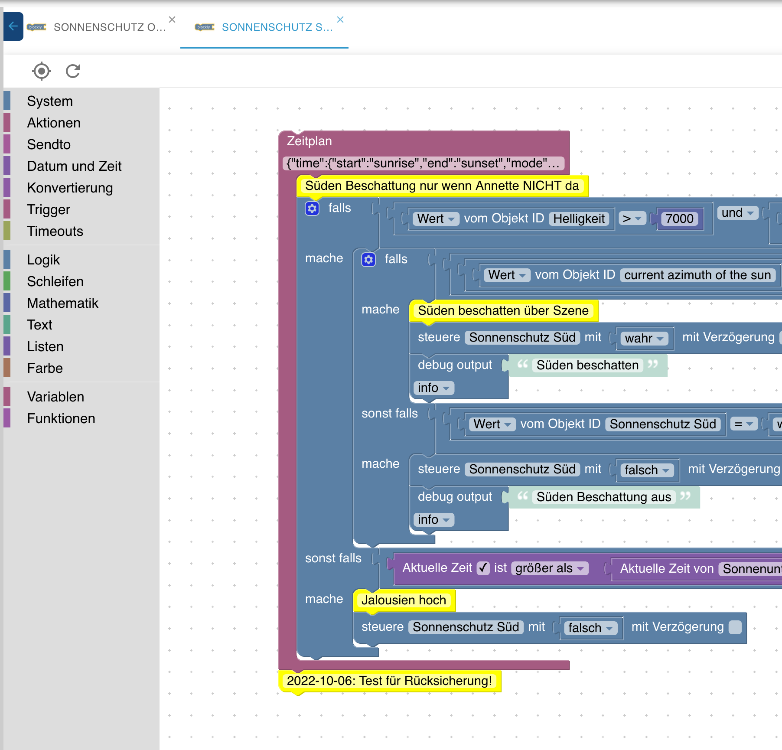Open the Text block category

coord(81,325)
